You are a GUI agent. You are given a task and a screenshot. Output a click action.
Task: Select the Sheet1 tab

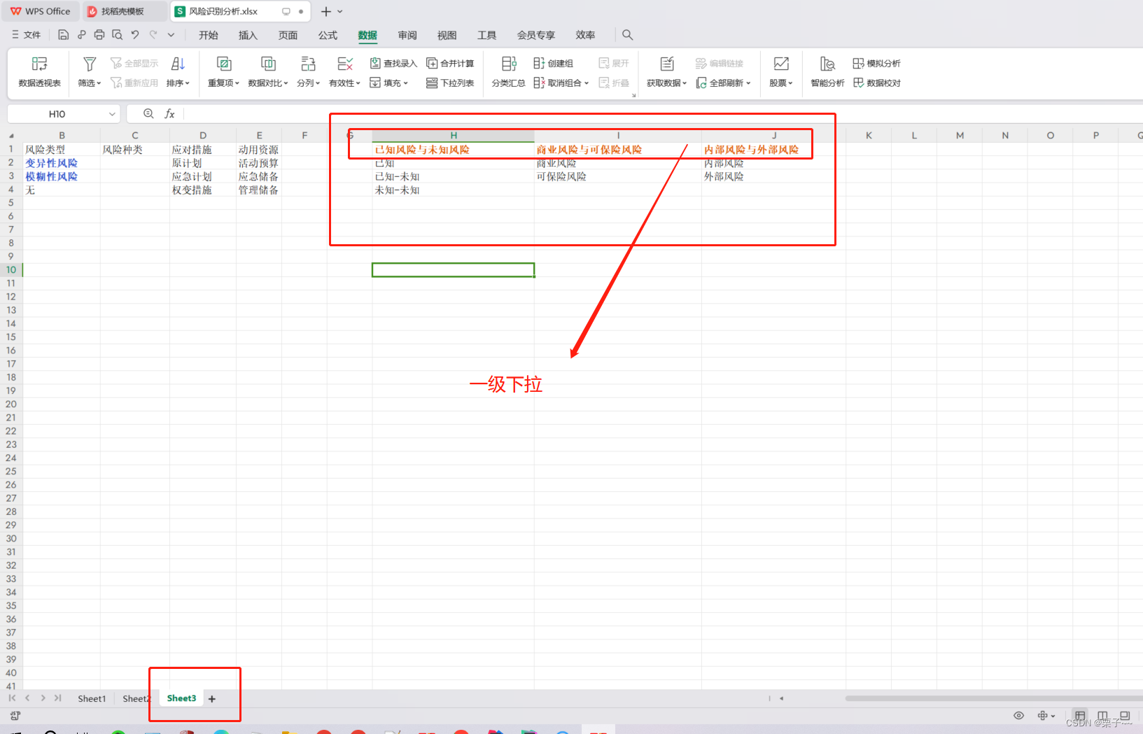(x=92, y=698)
